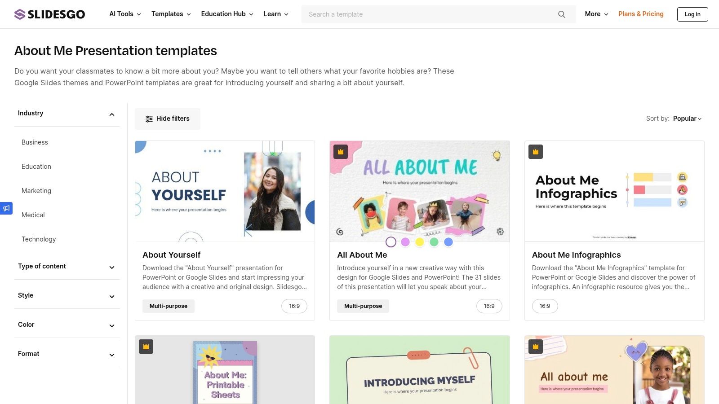Click the search magnifier icon
This screenshot has width=719, height=404.
coord(562,14)
